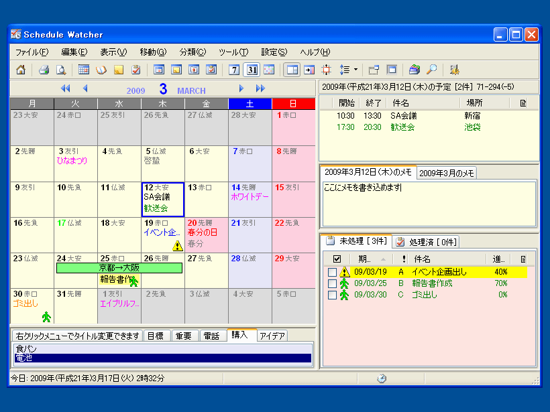550x412 pixels.
Task: Open the ツール(T) menu
Action: point(233,52)
